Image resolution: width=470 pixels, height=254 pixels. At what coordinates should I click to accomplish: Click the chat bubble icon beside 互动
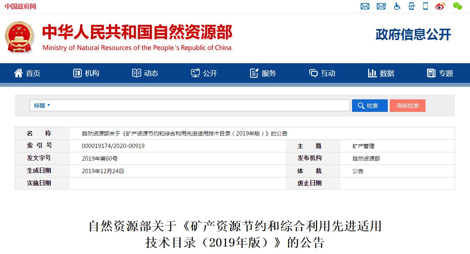313,73
